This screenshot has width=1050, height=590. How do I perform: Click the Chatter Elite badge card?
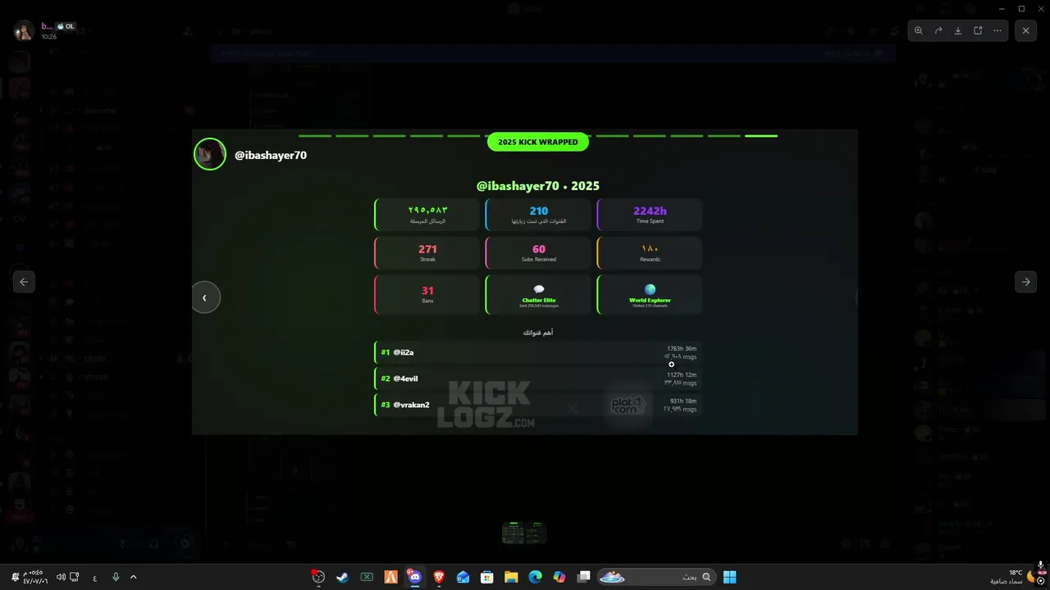pyautogui.click(x=538, y=294)
